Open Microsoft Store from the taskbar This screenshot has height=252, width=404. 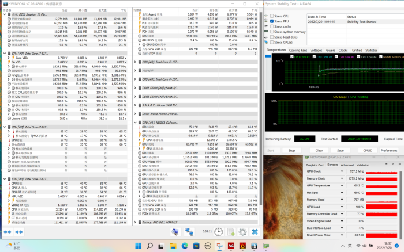[196, 246]
